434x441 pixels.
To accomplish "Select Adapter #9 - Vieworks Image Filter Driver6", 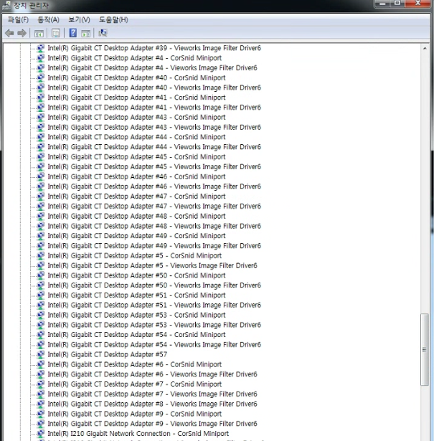I will [152, 424].
